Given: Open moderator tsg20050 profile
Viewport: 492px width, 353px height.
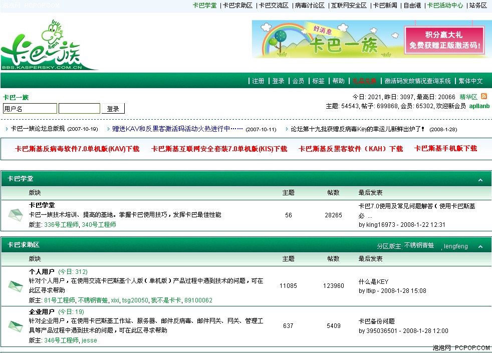Looking at the screenshot, I should pos(135,300).
